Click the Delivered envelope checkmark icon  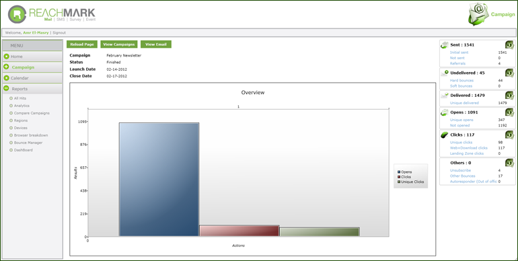445,96
